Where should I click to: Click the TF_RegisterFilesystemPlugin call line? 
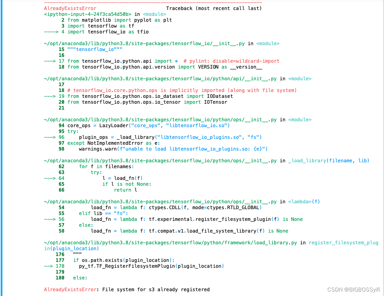(x=145, y=266)
